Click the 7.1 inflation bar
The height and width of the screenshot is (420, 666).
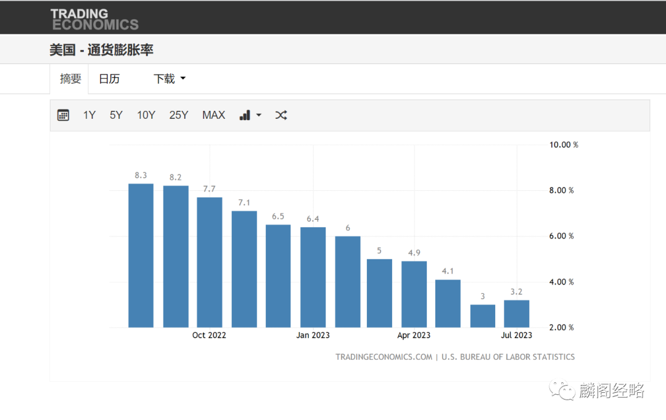pyautogui.click(x=244, y=269)
